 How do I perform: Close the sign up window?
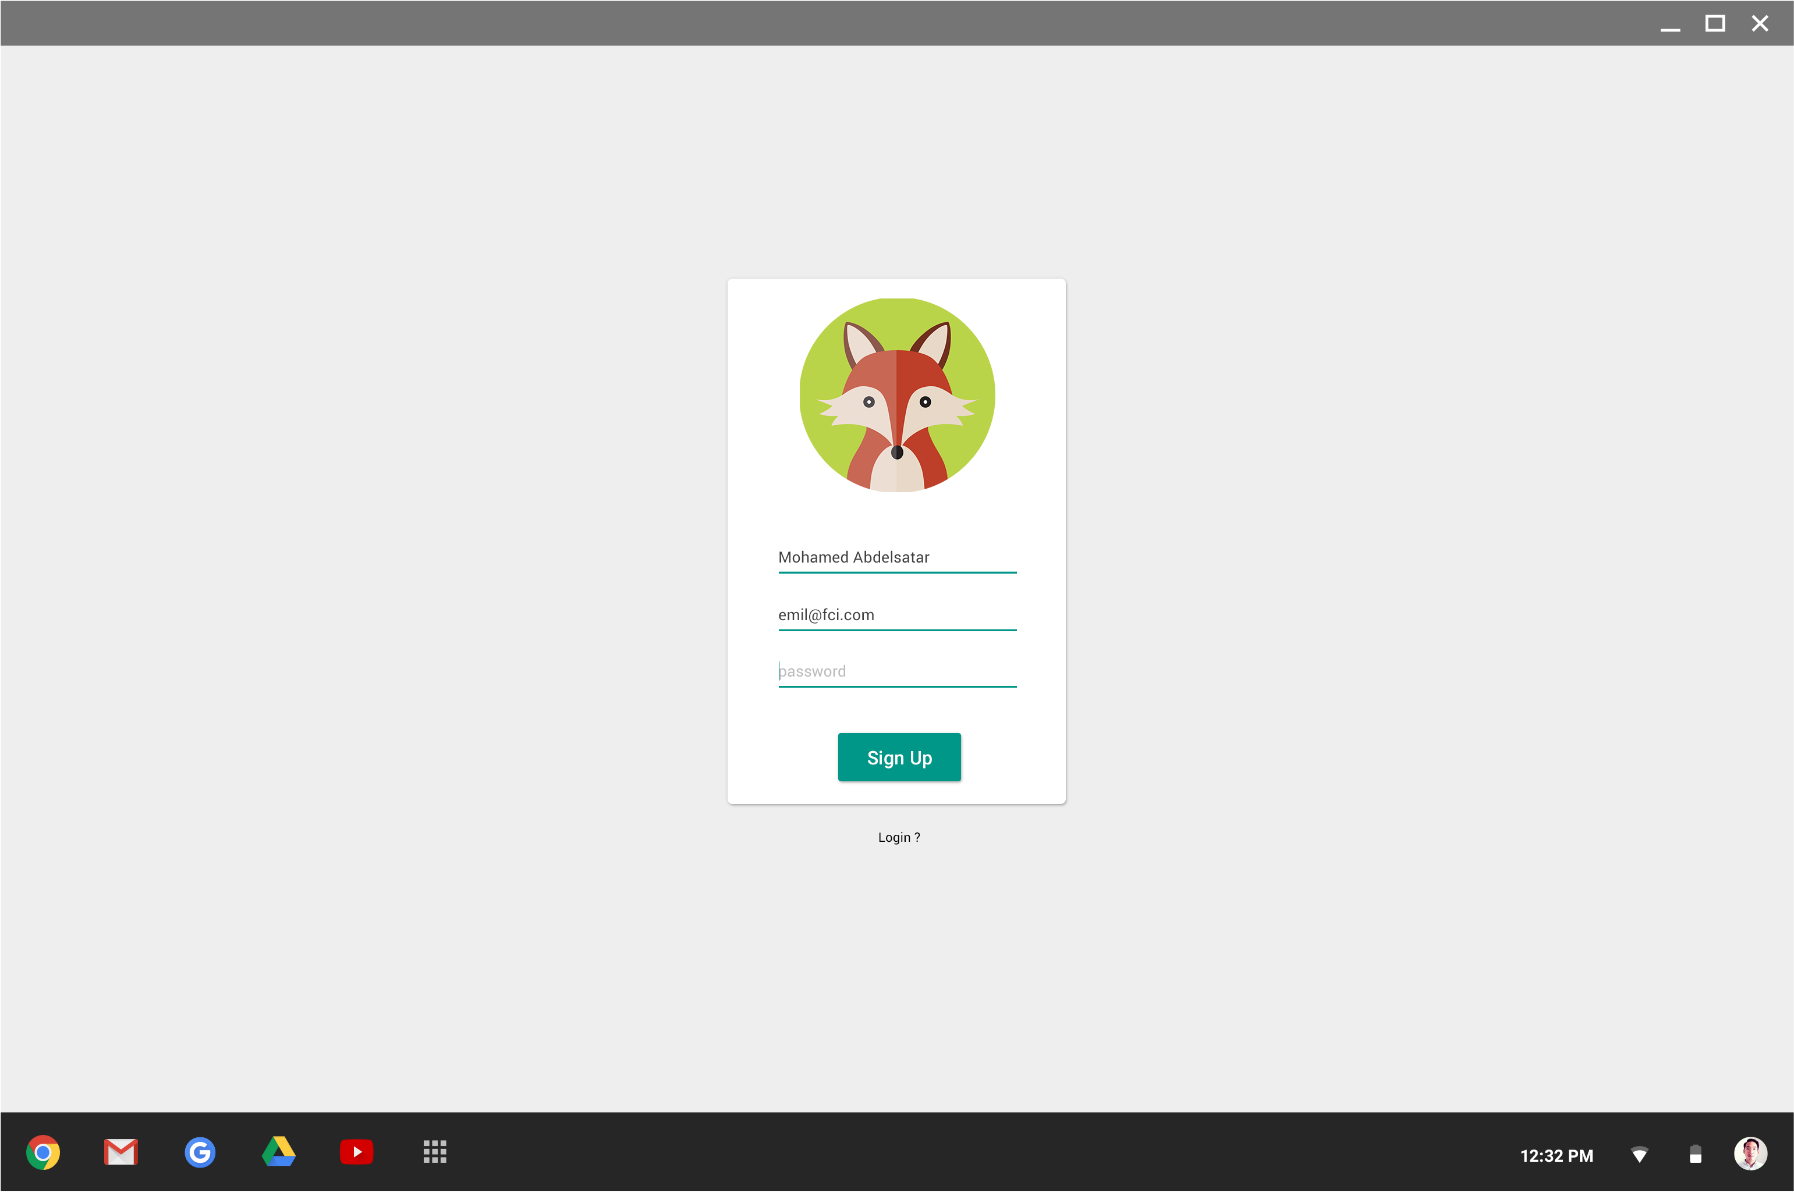point(1760,24)
